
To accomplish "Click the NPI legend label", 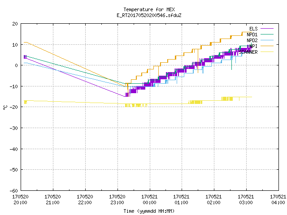I will coord(253,46).
